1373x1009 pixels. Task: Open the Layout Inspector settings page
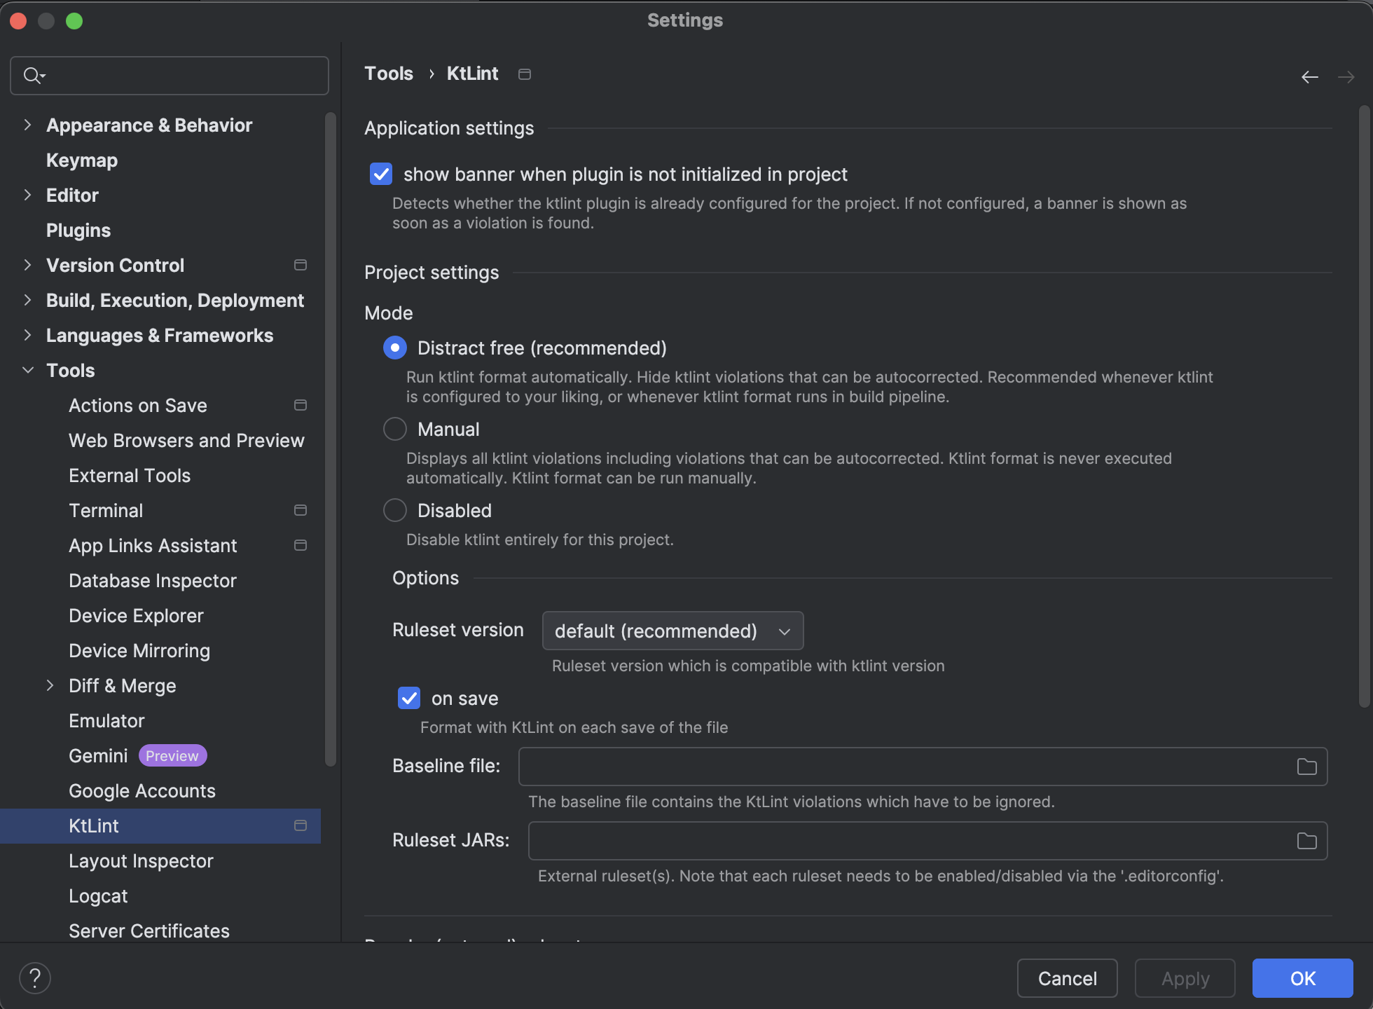[x=141, y=861]
